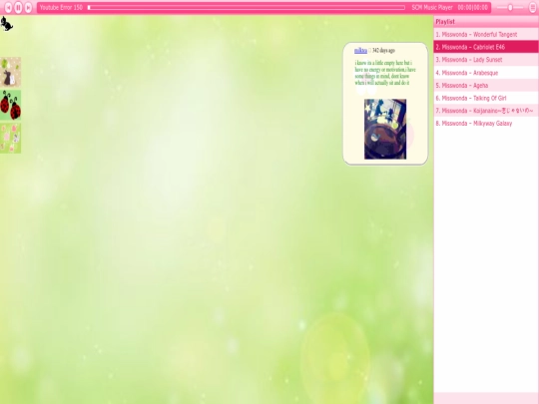
Task: Open the bunny thumbnail on the left sidebar
Action: 10,72
